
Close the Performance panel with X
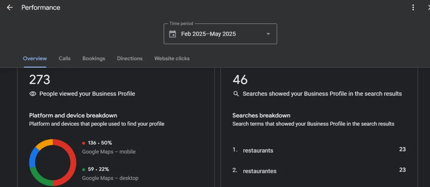point(427,8)
